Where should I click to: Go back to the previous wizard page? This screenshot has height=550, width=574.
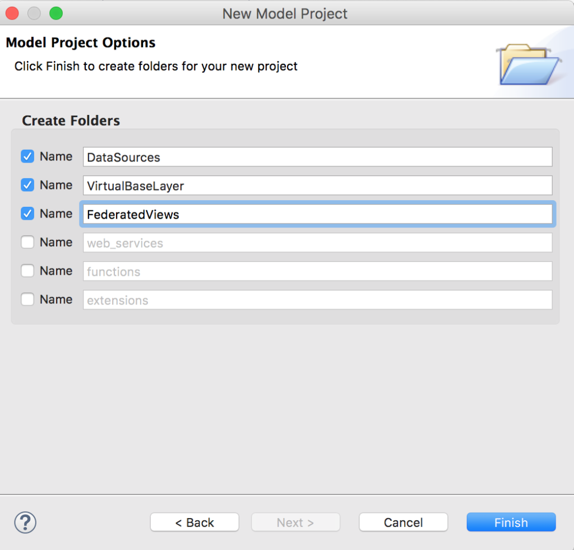point(195,522)
